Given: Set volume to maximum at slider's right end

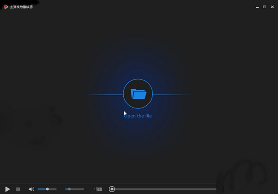Looking at the screenshot, I should (56, 189).
